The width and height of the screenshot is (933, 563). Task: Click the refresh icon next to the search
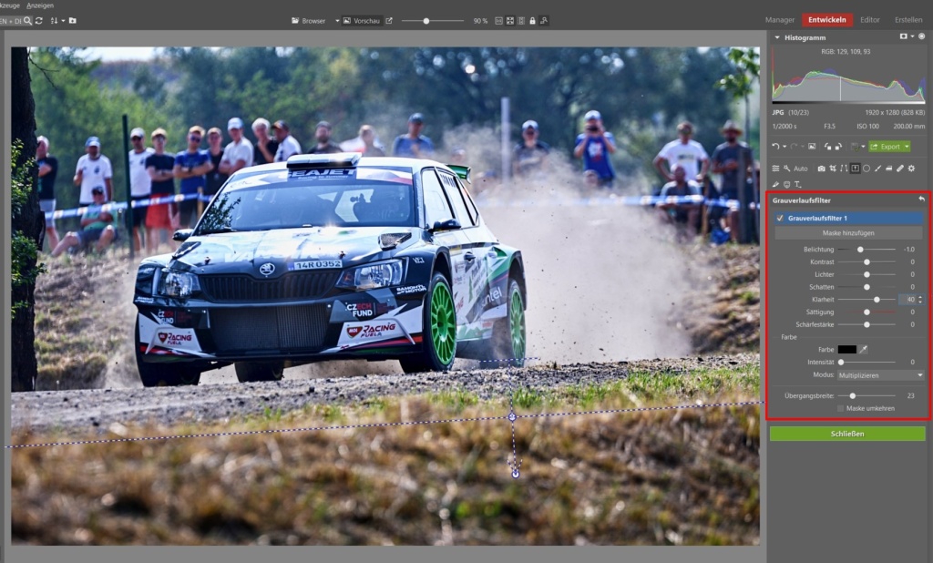38,20
